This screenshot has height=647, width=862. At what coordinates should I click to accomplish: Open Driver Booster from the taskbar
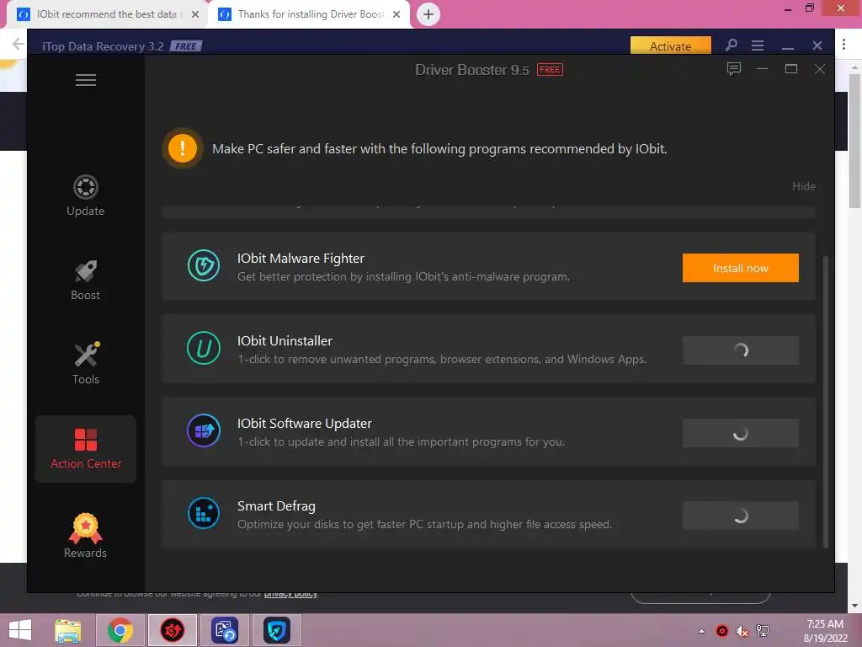(172, 630)
